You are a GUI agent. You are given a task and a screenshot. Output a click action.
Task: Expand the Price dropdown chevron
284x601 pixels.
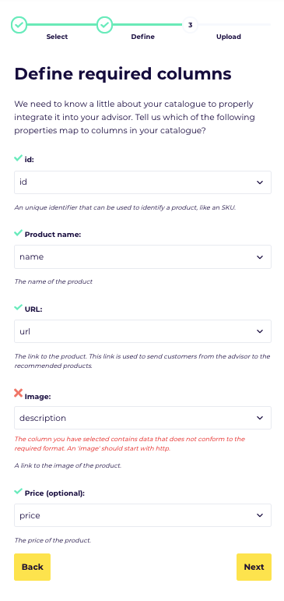pos(260,515)
